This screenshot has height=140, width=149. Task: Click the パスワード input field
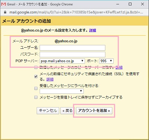[72, 54]
